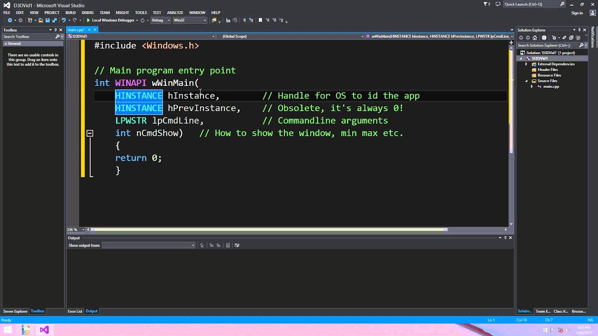Save the current file with floppy icon
This screenshot has height=336, width=598.
pos(47,21)
